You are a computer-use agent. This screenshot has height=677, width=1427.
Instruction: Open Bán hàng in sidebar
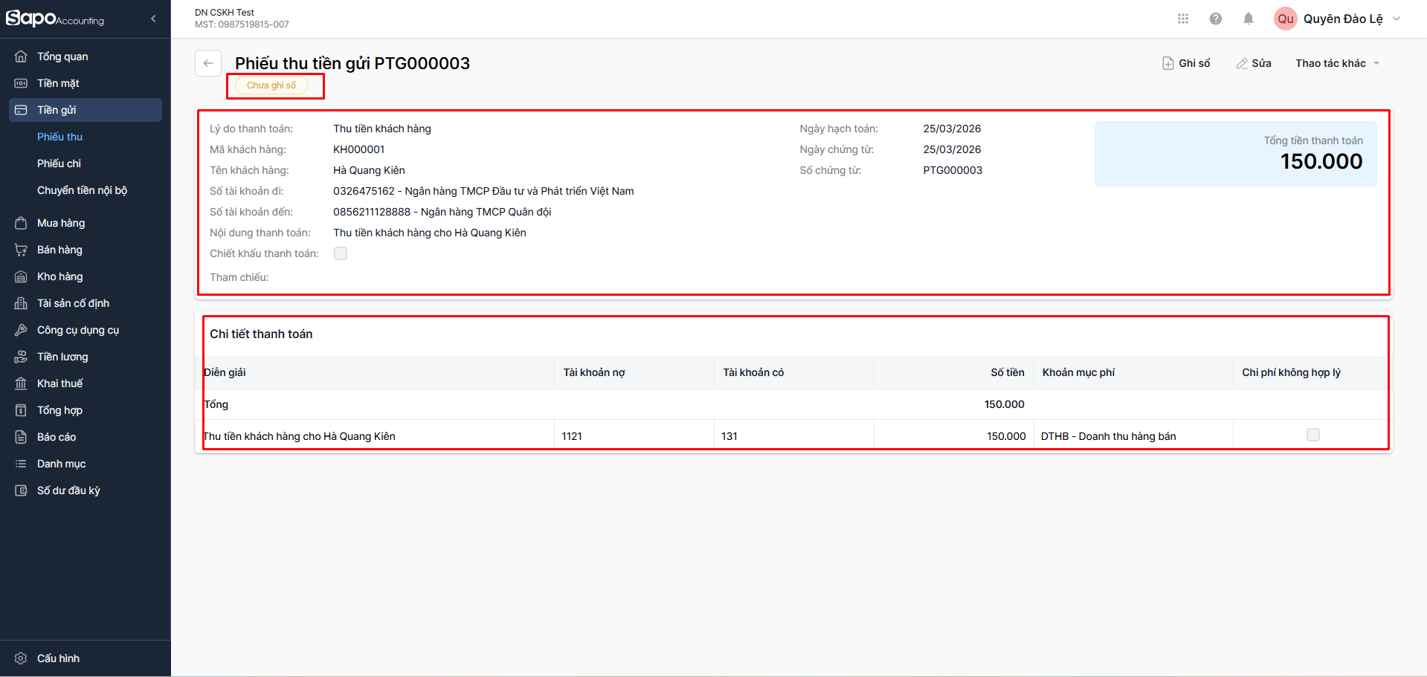pos(59,250)
